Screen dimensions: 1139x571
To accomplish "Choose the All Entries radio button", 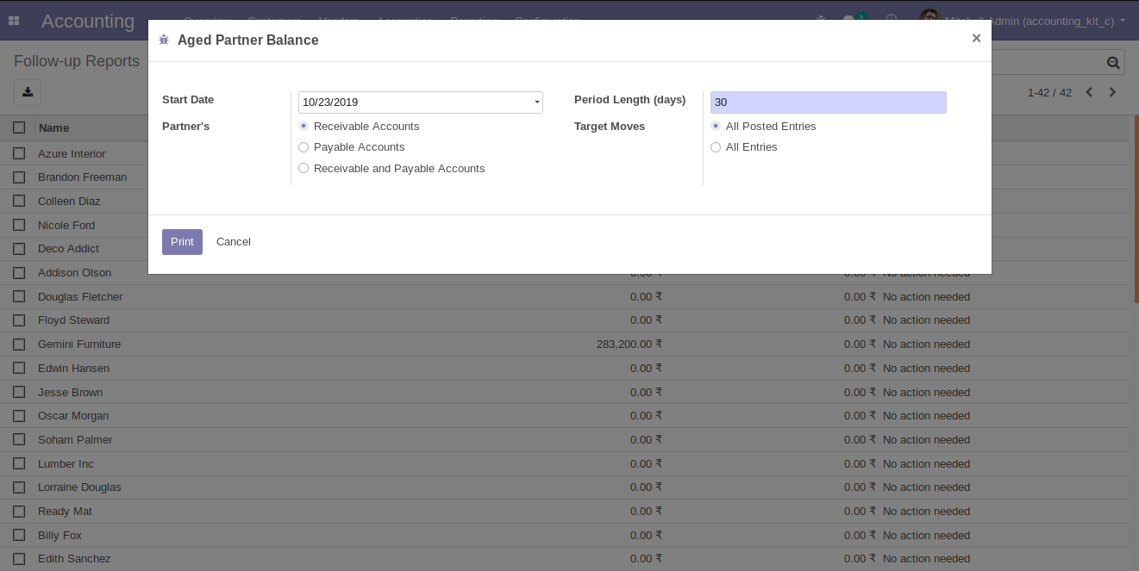I will click(716, 147).
